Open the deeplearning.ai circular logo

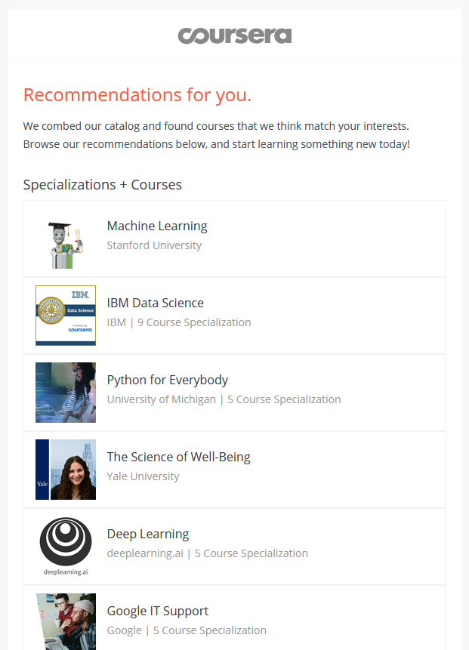click(66, 544)
